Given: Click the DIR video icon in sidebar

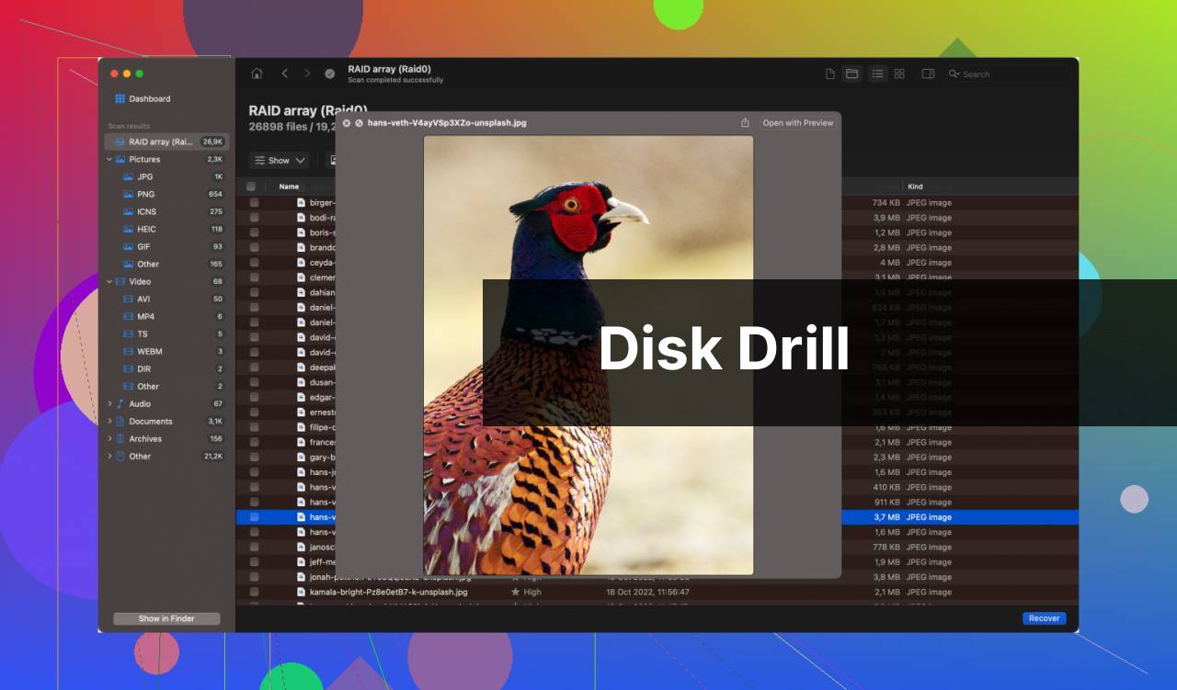Looking at the screenshot, I should click(129, 368).
